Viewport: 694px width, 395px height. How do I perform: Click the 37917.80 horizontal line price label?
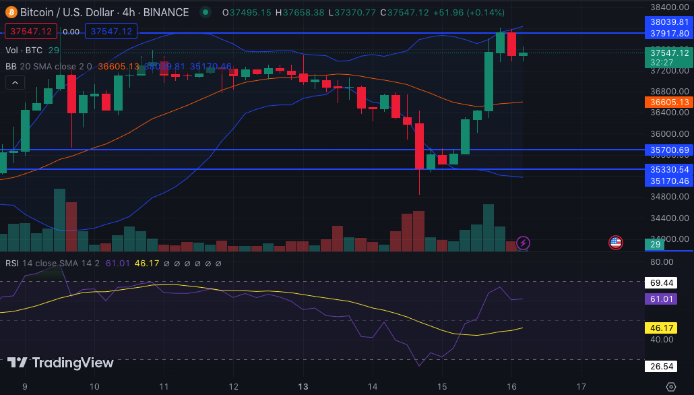[669, 33]
